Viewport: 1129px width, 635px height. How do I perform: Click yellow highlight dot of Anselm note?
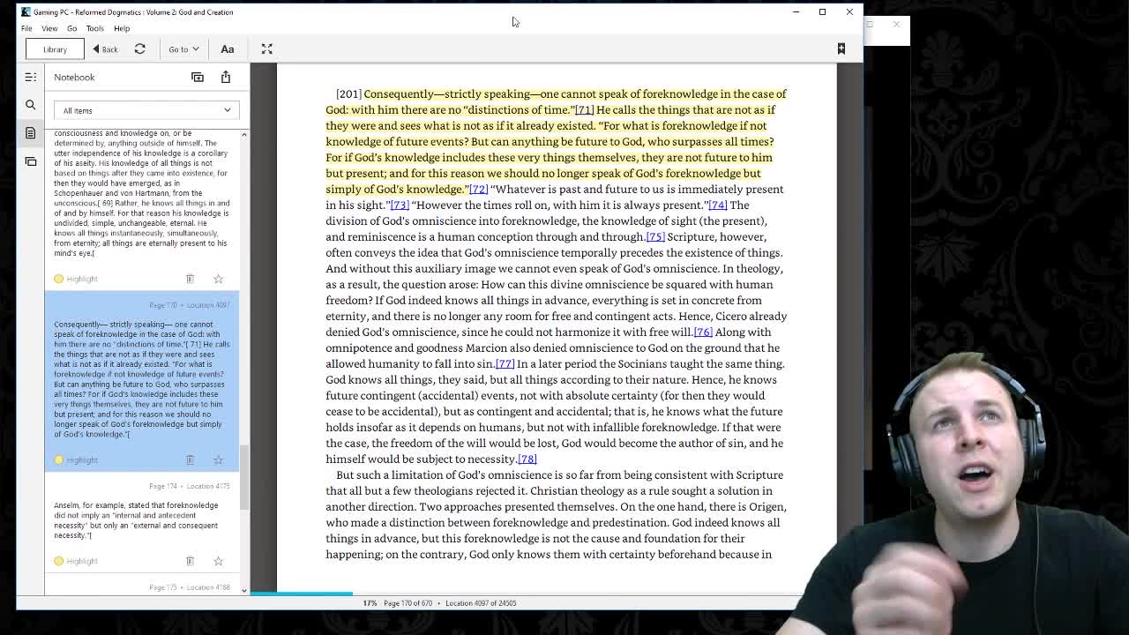tap(59, 561)
